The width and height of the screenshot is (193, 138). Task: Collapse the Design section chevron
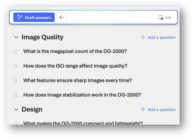click(x=16, y=110)
